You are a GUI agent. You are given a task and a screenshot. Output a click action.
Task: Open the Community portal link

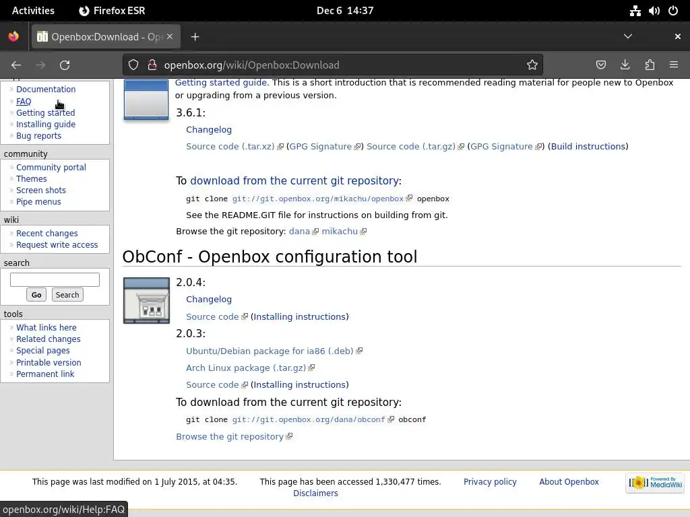pyautogui.click(x=51, y=168)
